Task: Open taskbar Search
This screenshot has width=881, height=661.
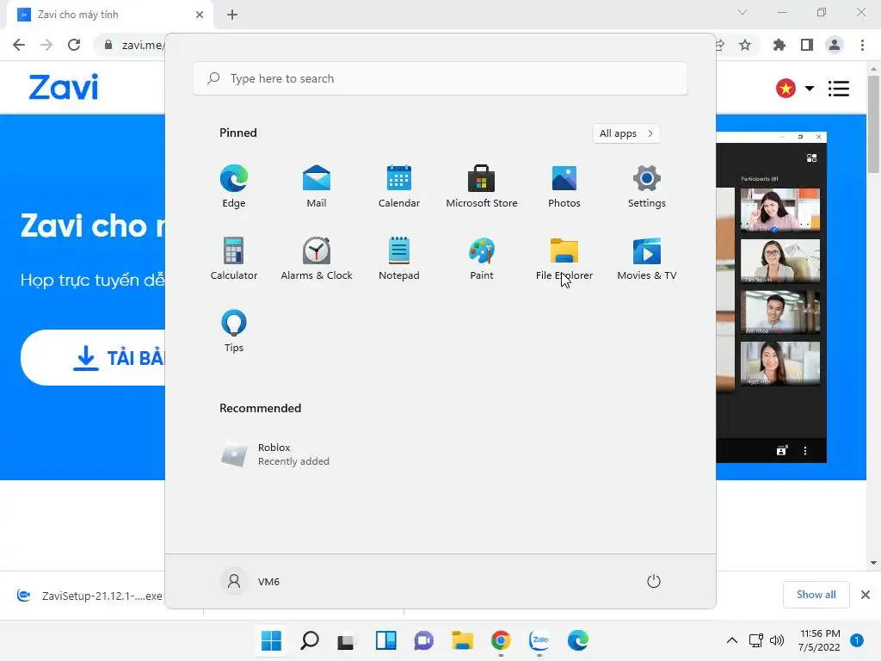Action: pyautogui.click(x=310, y=640)
